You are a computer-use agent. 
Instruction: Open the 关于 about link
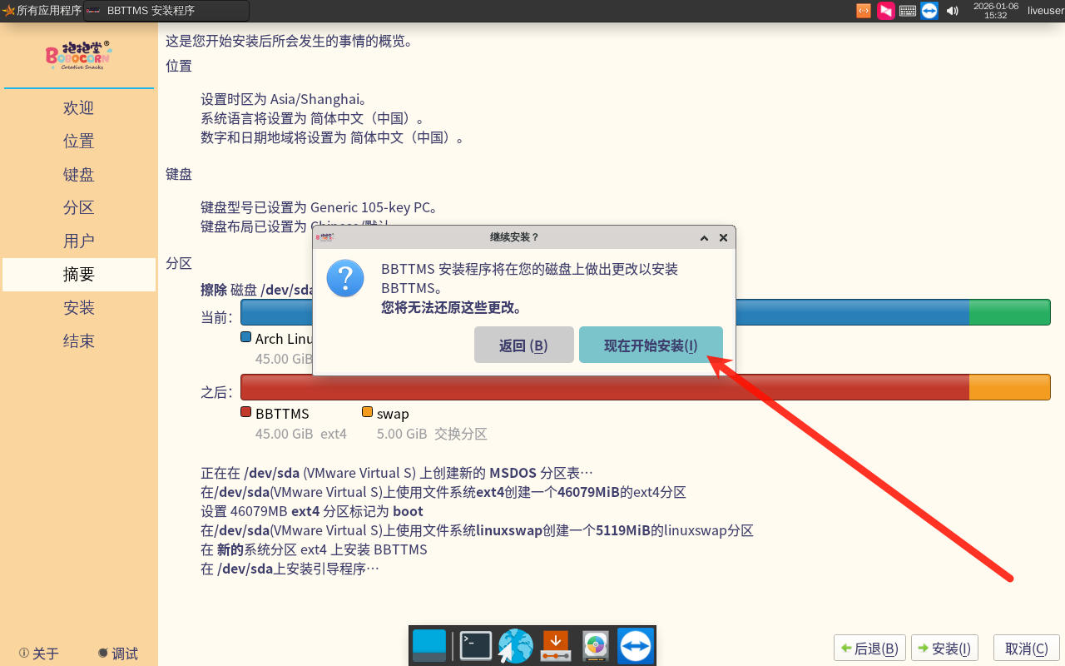point(39,654)
